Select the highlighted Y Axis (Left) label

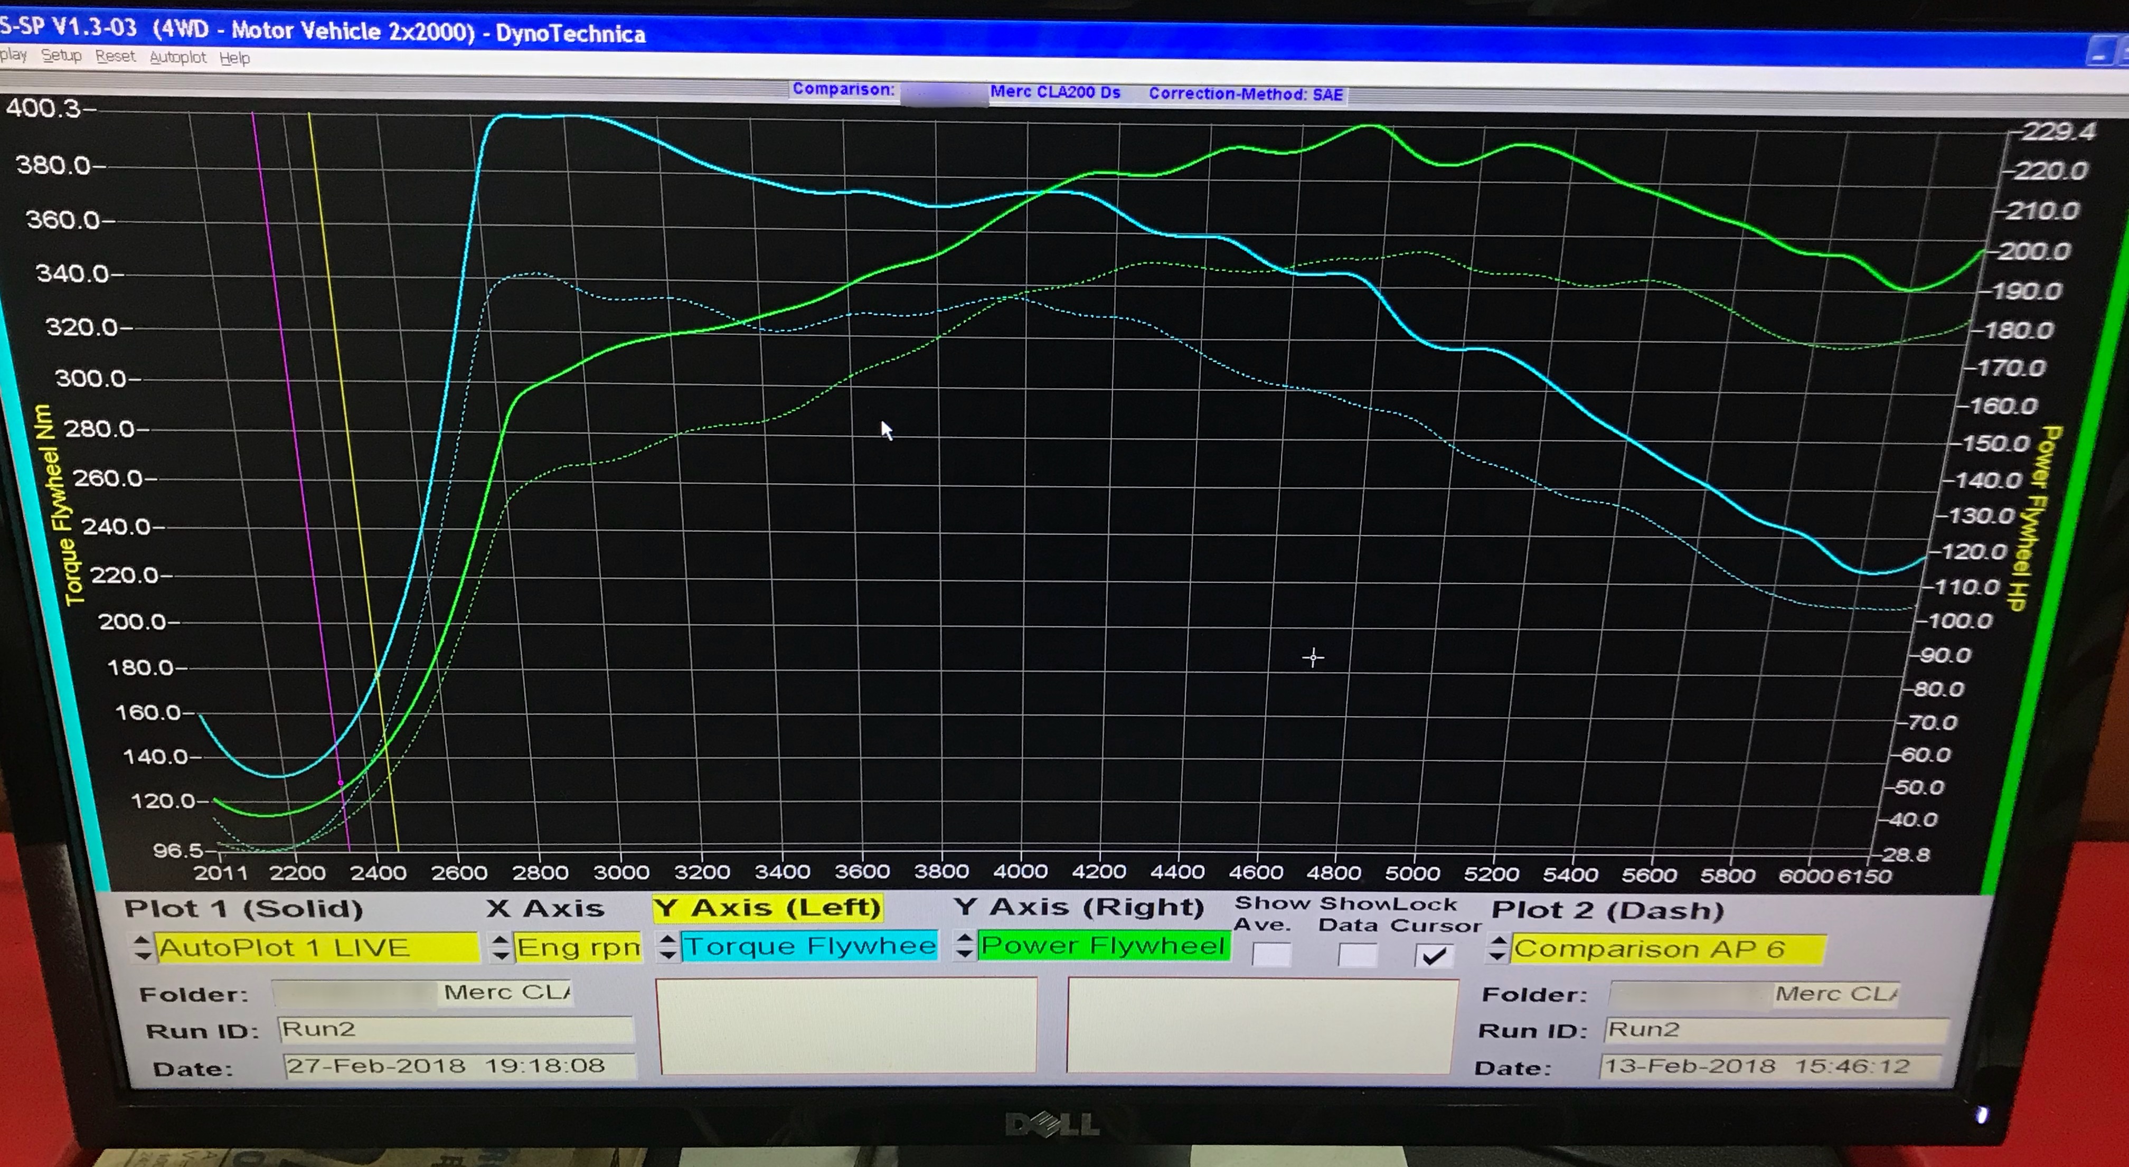(768, 908)
